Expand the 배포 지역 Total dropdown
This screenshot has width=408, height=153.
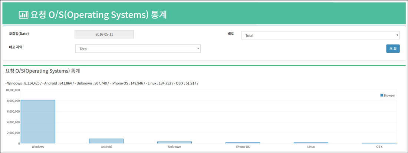138,49
